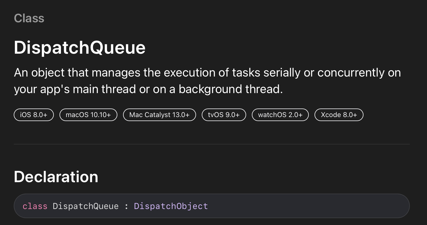Select the macOS 10.10+ availability badge

(88, 115)
